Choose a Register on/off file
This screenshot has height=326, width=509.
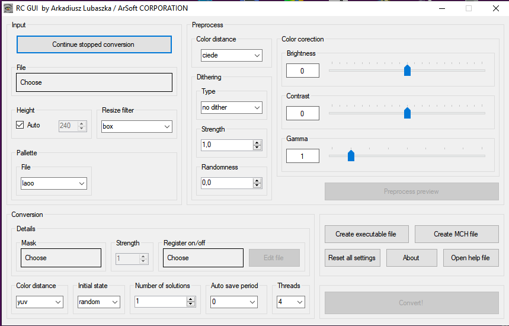203,258
